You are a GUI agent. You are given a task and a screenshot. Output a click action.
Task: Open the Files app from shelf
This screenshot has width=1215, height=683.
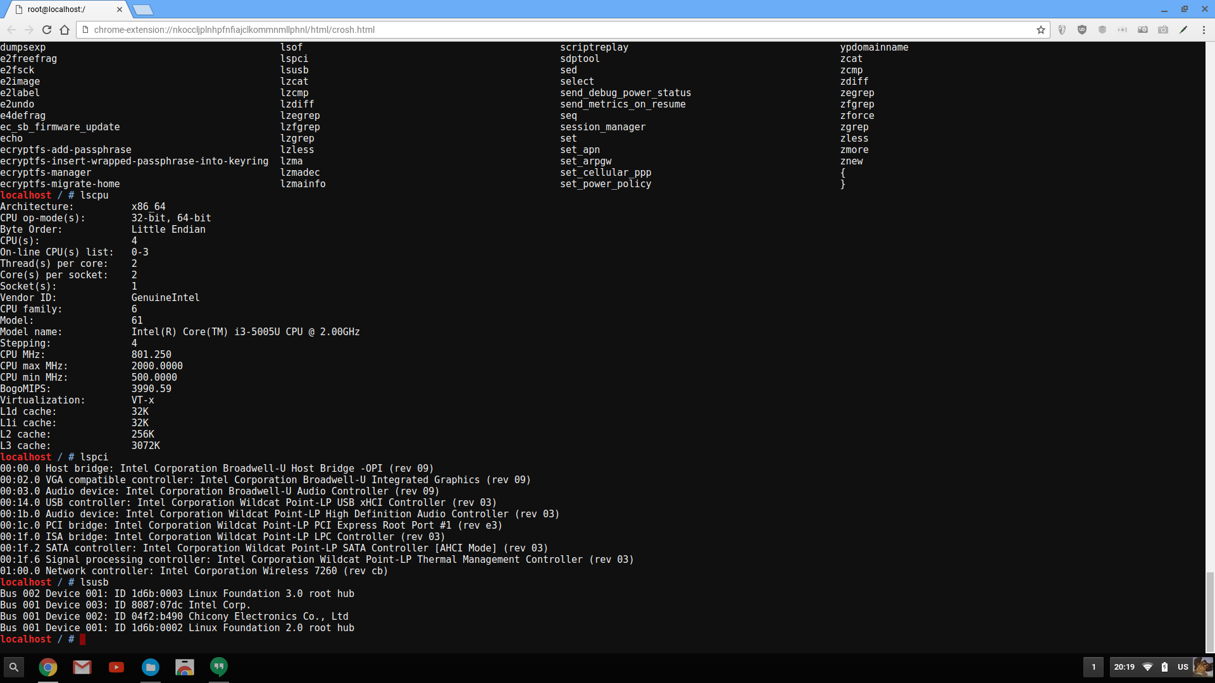(151, 667)
